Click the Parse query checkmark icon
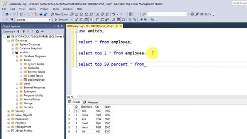Image resolution: width=247 pixels, height=139 pixels. 76,20
